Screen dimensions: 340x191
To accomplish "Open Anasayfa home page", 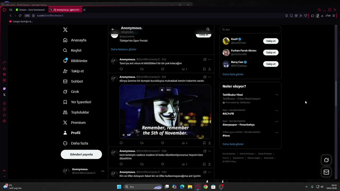I will [x=75, y=40].
